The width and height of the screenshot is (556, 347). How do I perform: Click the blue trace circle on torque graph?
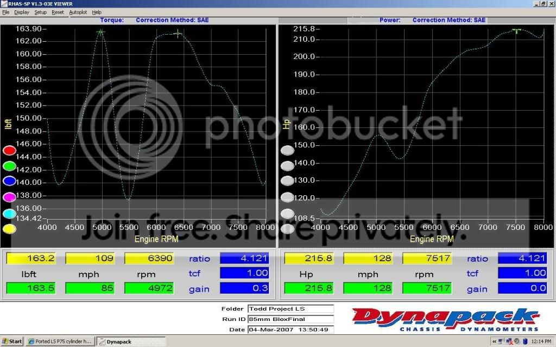pos(9,181)
